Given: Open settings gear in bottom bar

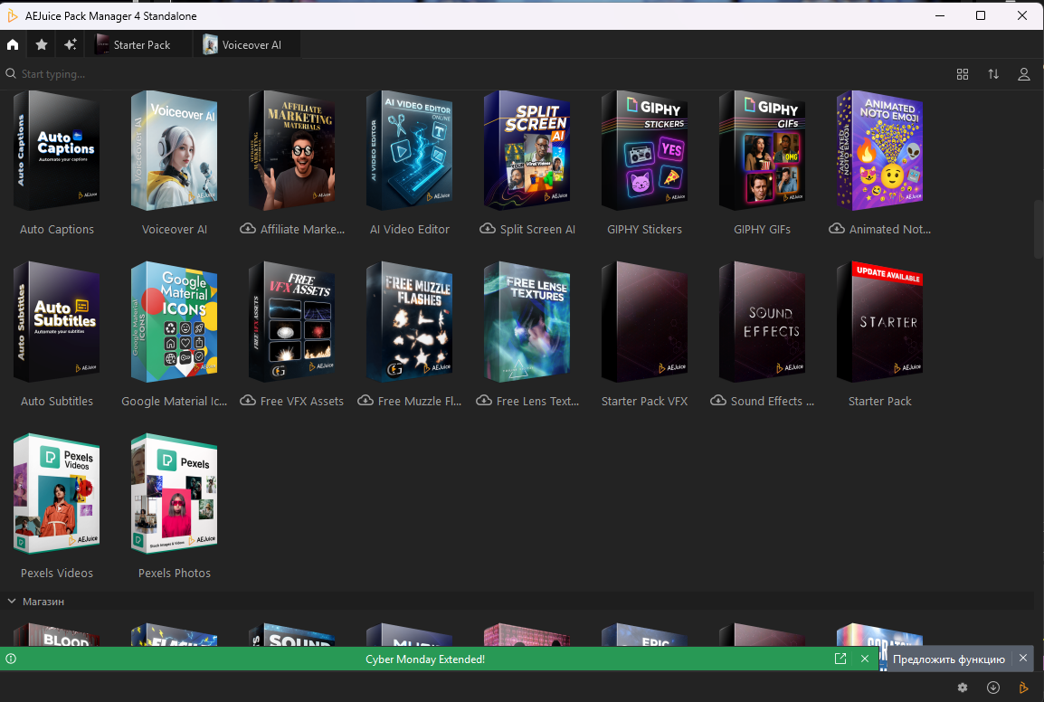Looking at the screenshot, I should pos(962,688).
